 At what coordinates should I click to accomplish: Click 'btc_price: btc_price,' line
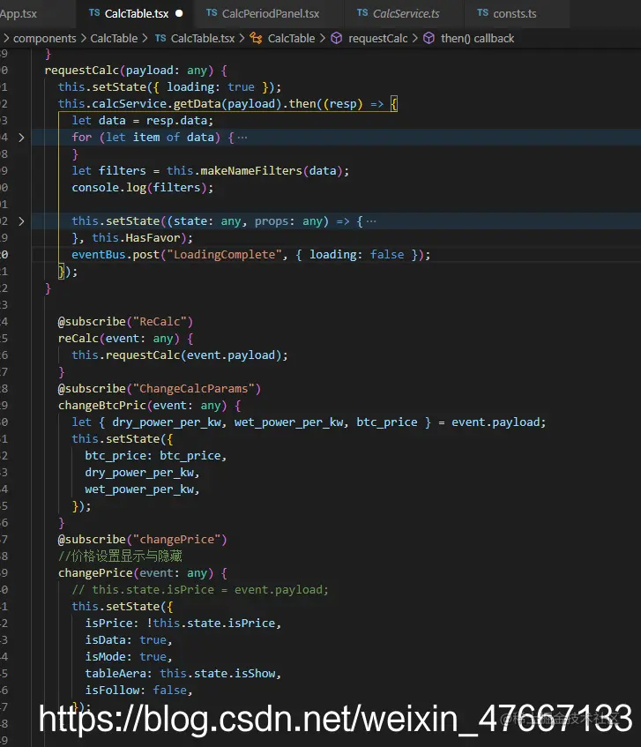[156, 456]
